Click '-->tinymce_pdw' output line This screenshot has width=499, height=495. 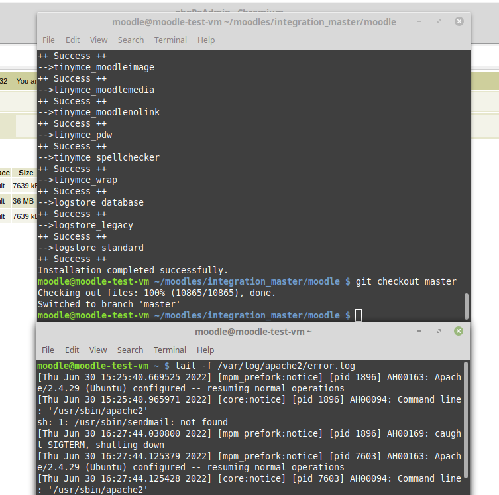coord(75,135)
